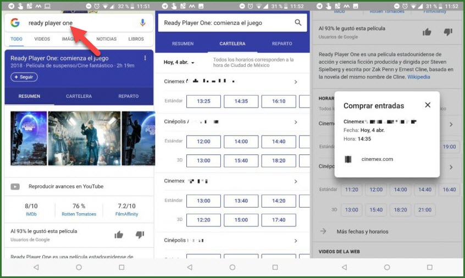Open the Hoy, 4 abr. date dropdown
This screenshot has height=278, width=465.
pyautogui.click(x=179, y=63)
